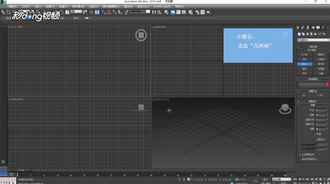This screenshot has height=184, width=330.
Task: Open the 修改器(M) menu
Action: 78,6
